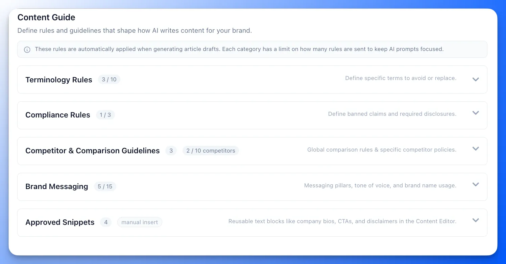This screenshot has width=506, height=264.
Task: Click the Compliance Rules count badge
Action: click(105, 115)
